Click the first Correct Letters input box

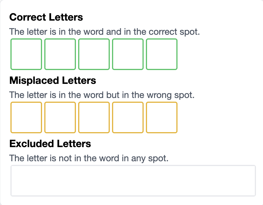coord(26,54)
